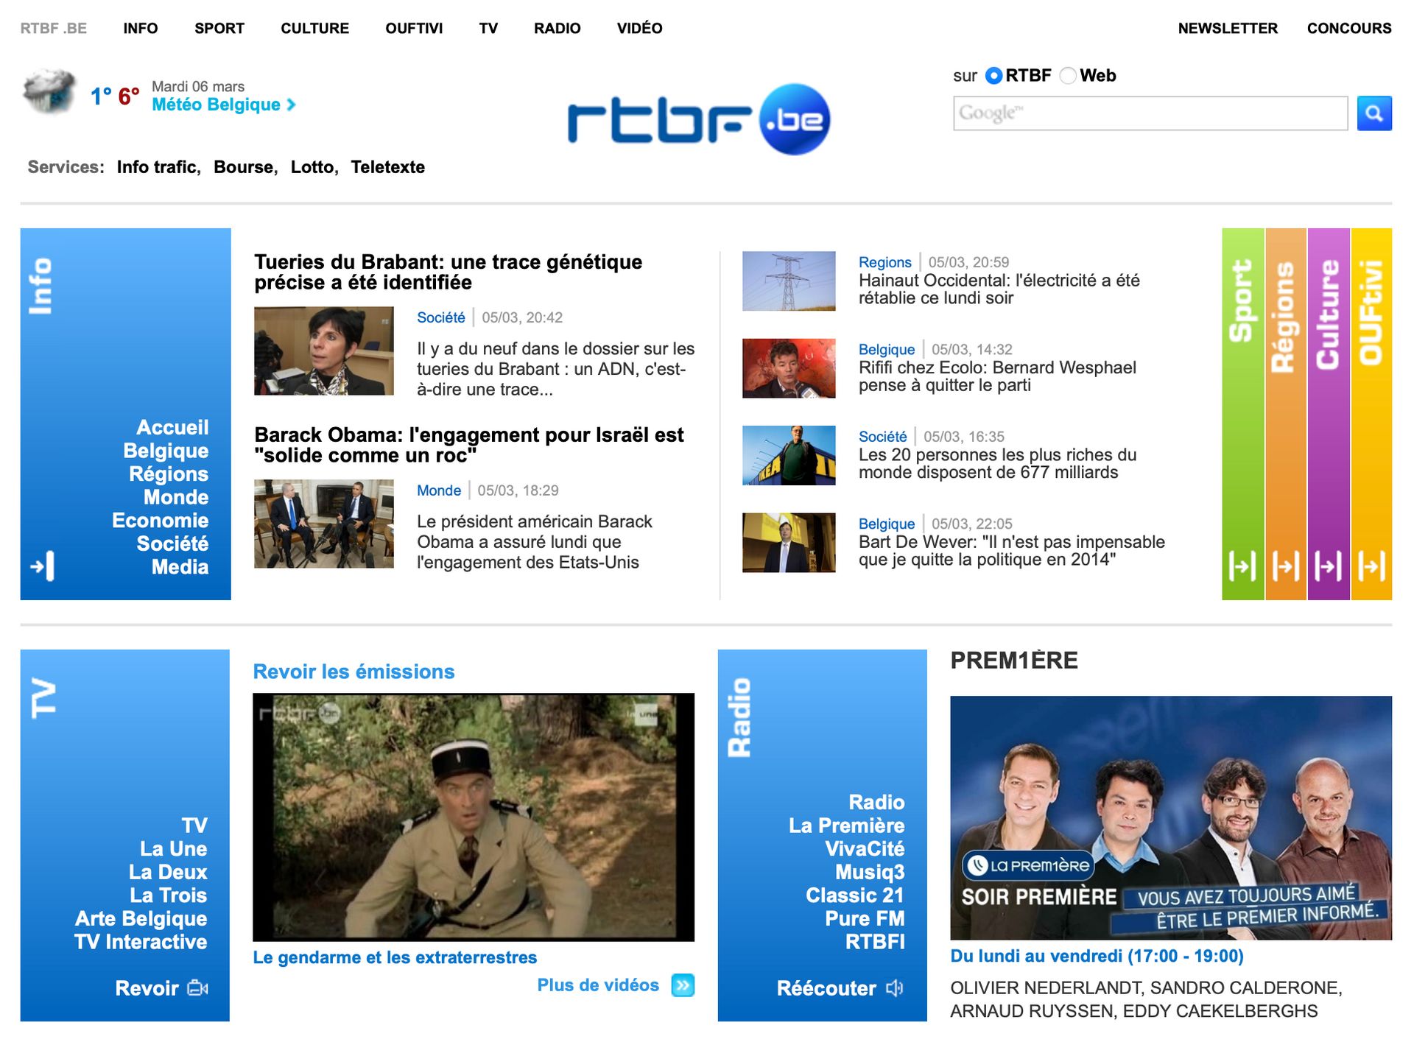The image size is (1414, 1042).
Task: Open the Info trafic service link
Action: pos(158,167)
